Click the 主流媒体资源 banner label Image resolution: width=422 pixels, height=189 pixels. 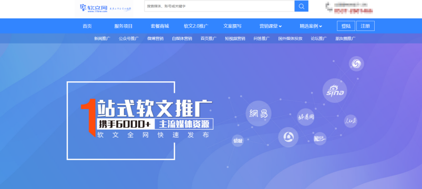[184, 124]
